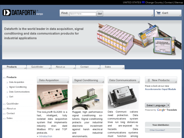Open the Select Language dropdown arrow
The width and height of the screenshot is (184, 138).
tap(168, 105)
